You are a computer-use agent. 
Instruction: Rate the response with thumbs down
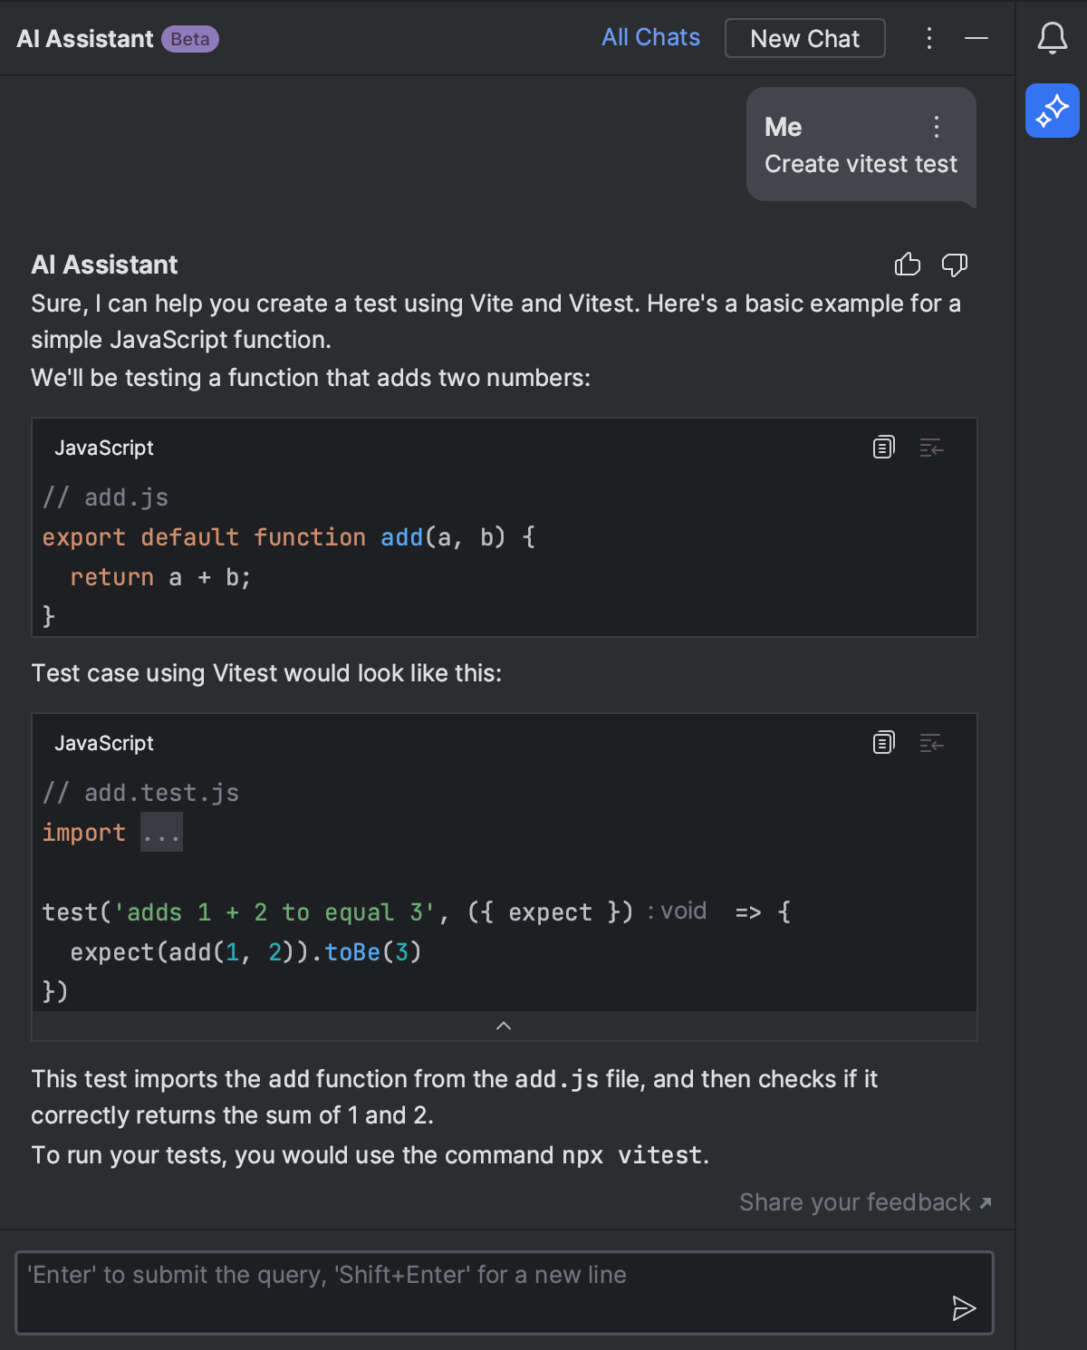point(954,265)
